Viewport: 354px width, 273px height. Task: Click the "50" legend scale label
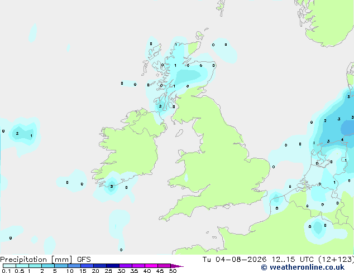point(173,271)
